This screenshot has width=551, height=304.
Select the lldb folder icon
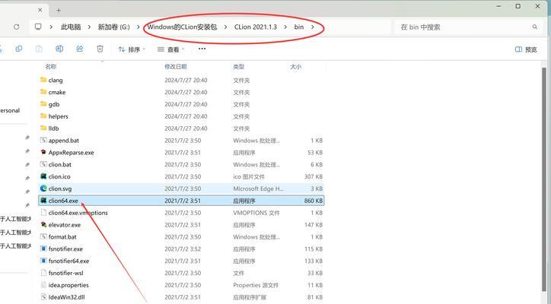point(43,128)
